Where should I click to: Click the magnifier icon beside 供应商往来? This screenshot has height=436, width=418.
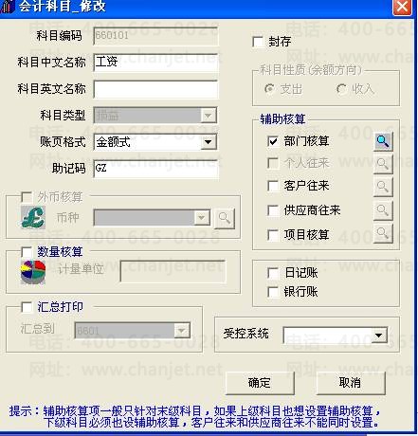click(383, 209)
